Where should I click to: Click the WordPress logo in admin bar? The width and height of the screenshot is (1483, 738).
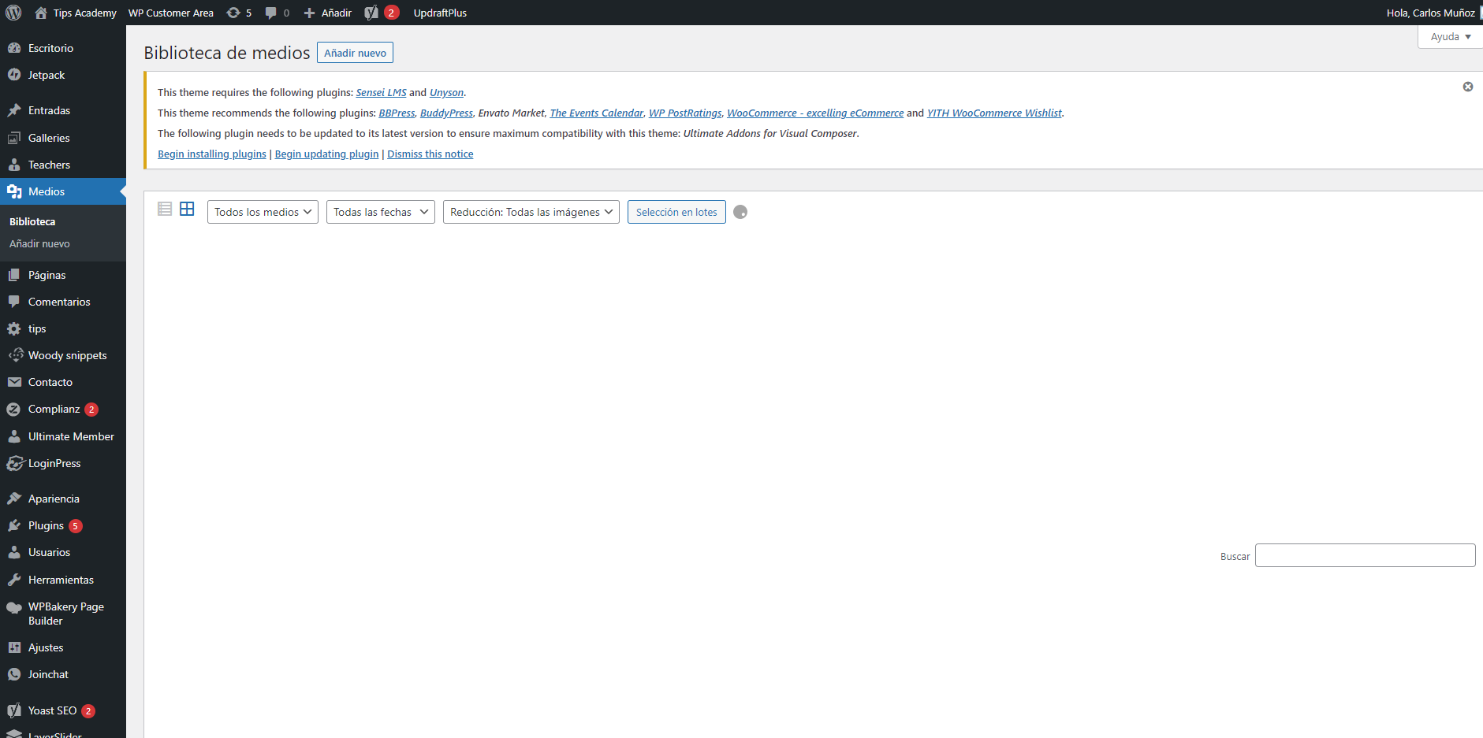point(13,13)
